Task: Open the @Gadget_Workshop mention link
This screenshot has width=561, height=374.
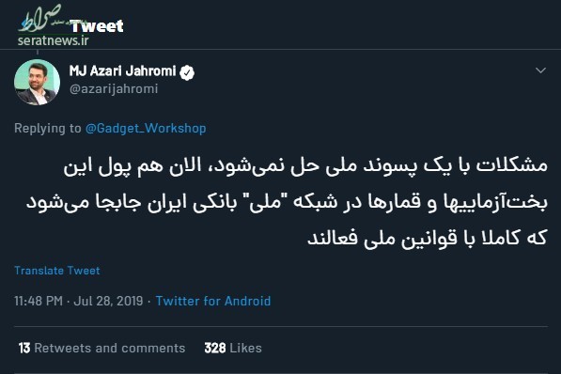Action: (x=146, y=128)
